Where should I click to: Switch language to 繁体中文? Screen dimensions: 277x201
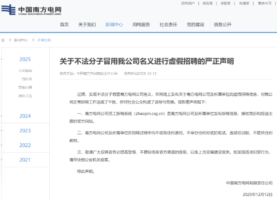pos(265,3)
